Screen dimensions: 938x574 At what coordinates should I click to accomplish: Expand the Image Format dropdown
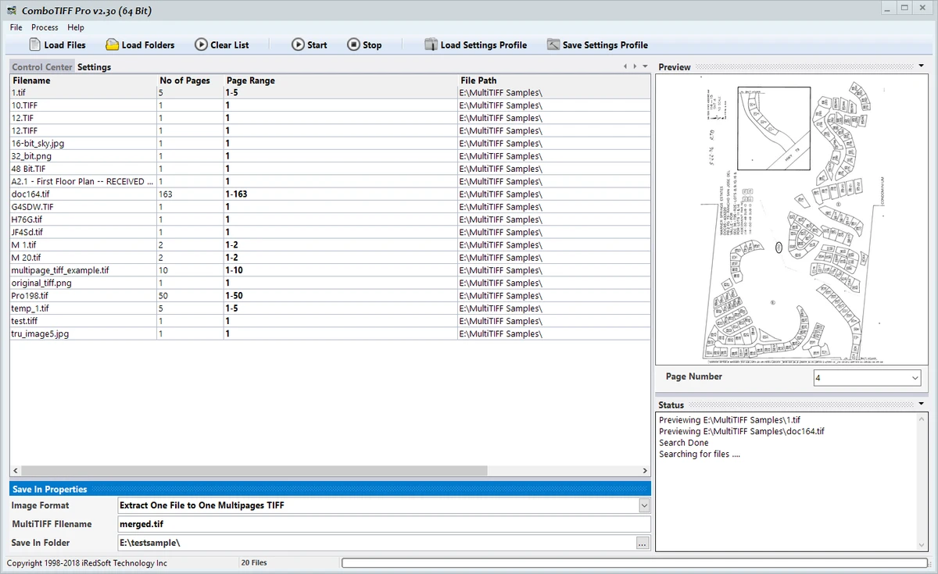643,505
